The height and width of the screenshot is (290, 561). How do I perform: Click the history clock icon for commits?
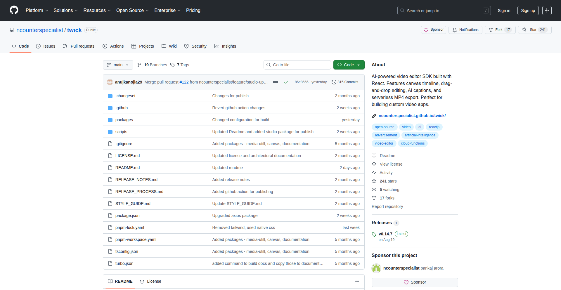tap(334, 82)
